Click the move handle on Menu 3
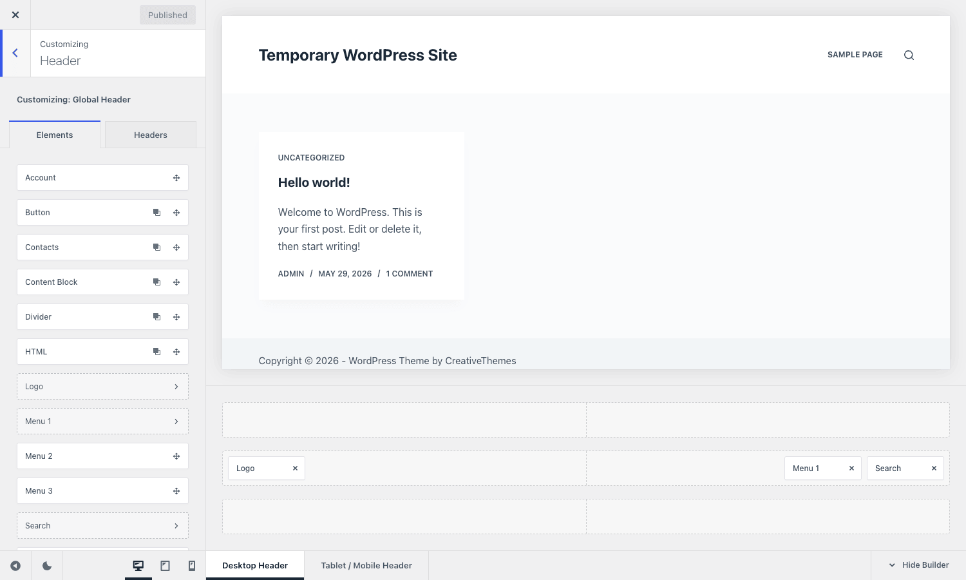 point(176,491)
